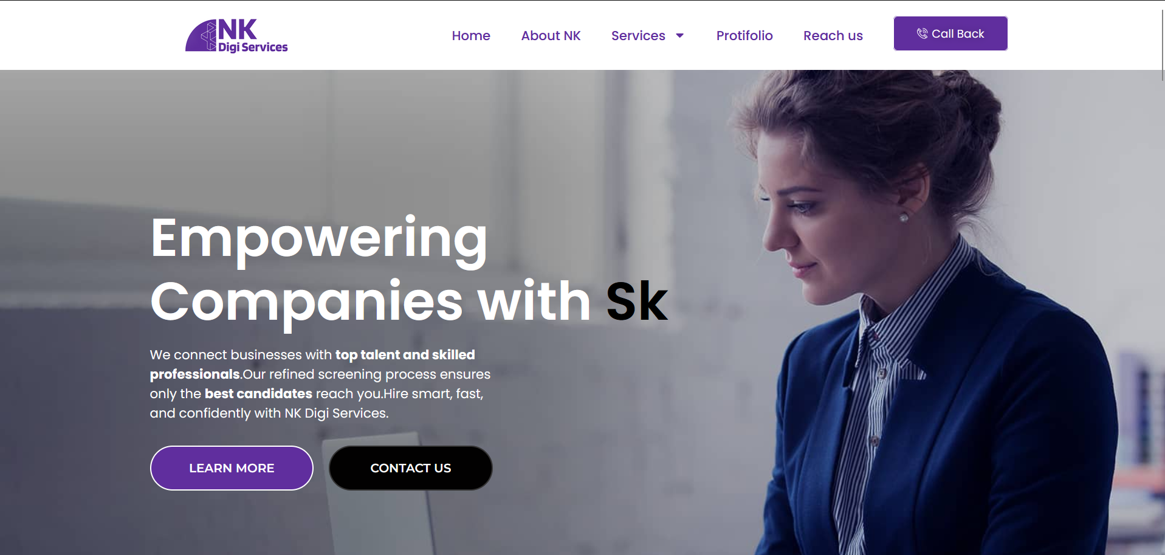Request a Call Back via purple button

tap(950, 33)
